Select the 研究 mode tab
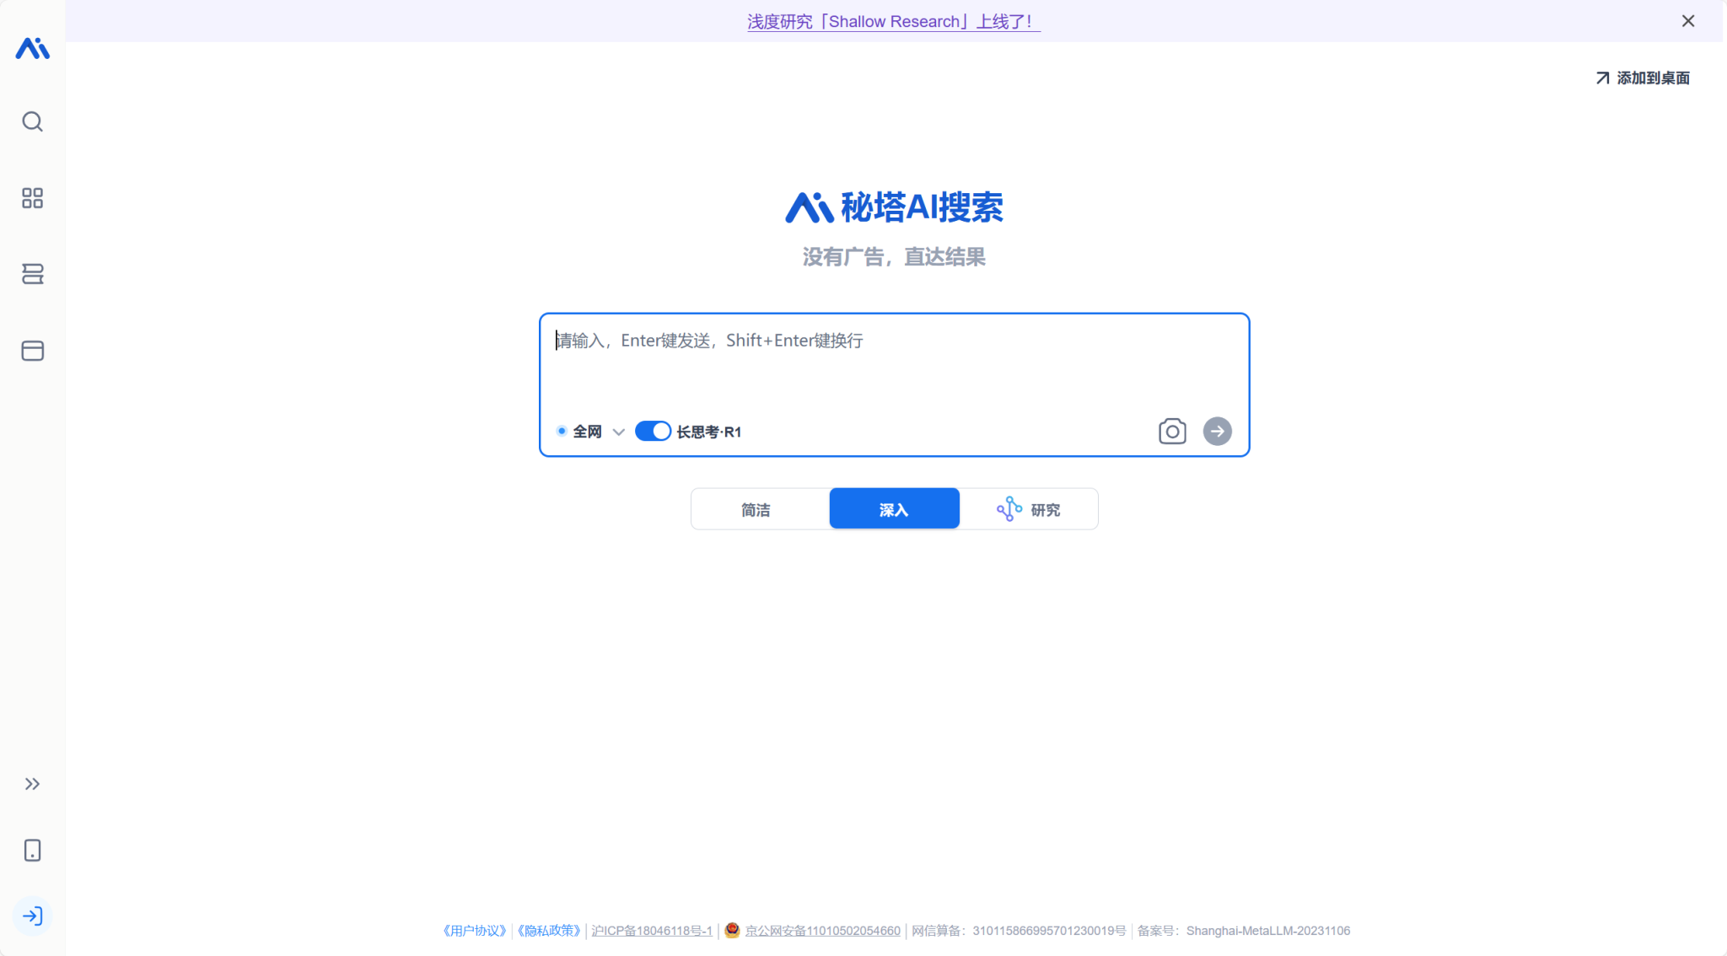1727x956 pixels. point(1029,509)
